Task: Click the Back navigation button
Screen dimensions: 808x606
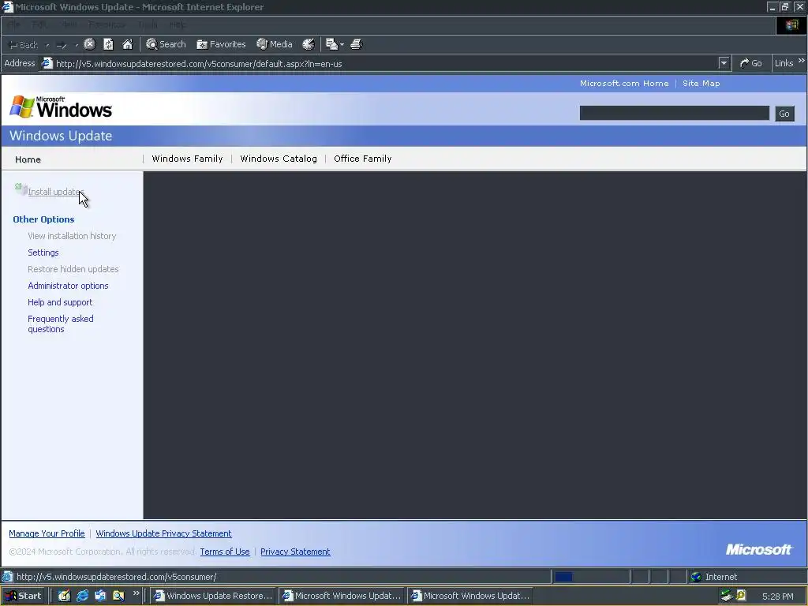Action: (x=24, y=45)
